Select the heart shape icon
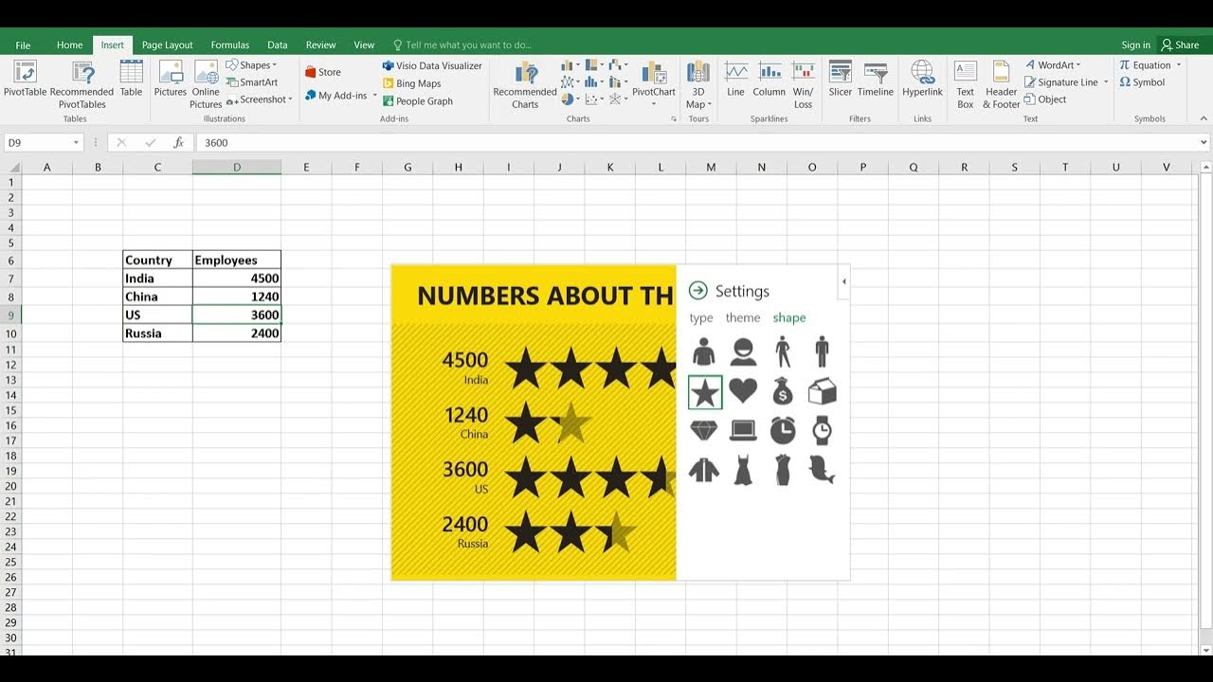 tap(743, 391)
